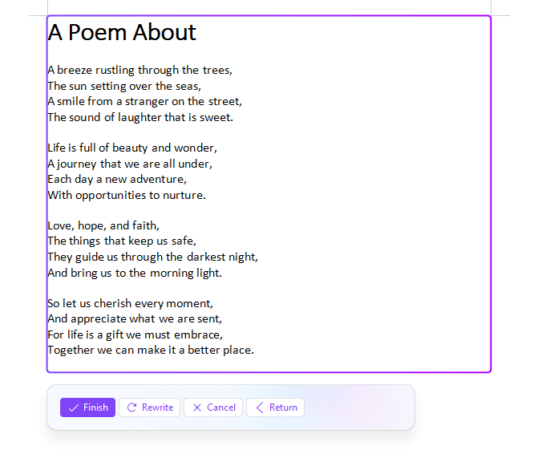This screenshot has height=450, width=554.
Task: Click the circular arrow Rewrite icon
Action: [132, 407]
